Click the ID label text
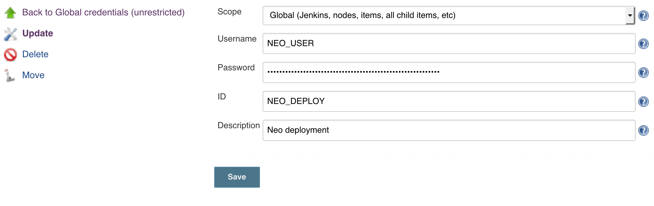Viewport: 654px width, 206px height. click(222, 97)
